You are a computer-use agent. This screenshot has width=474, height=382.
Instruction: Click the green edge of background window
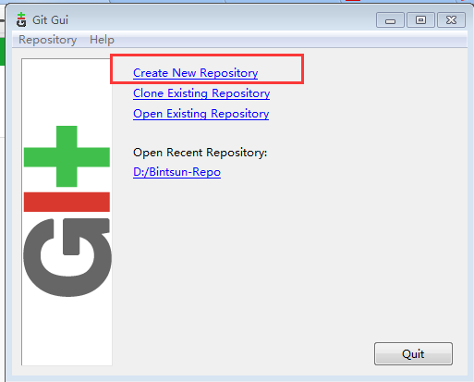(2, 52)
